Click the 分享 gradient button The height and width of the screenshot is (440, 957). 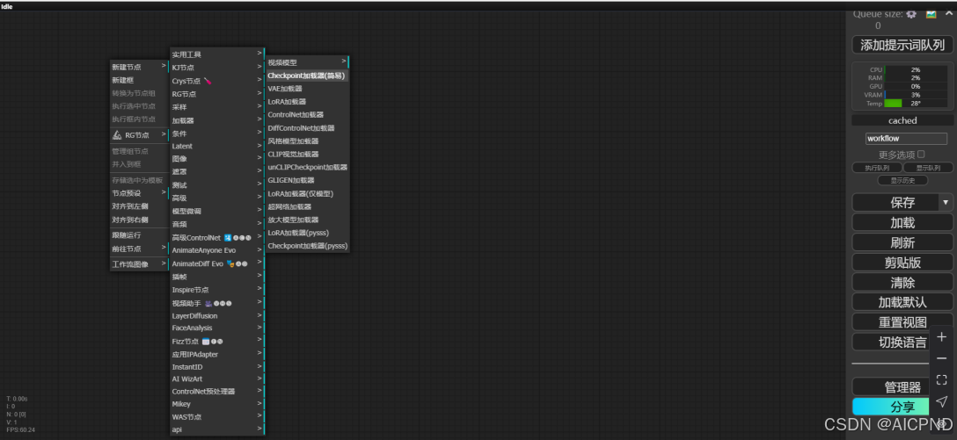(x=902, y=407)
